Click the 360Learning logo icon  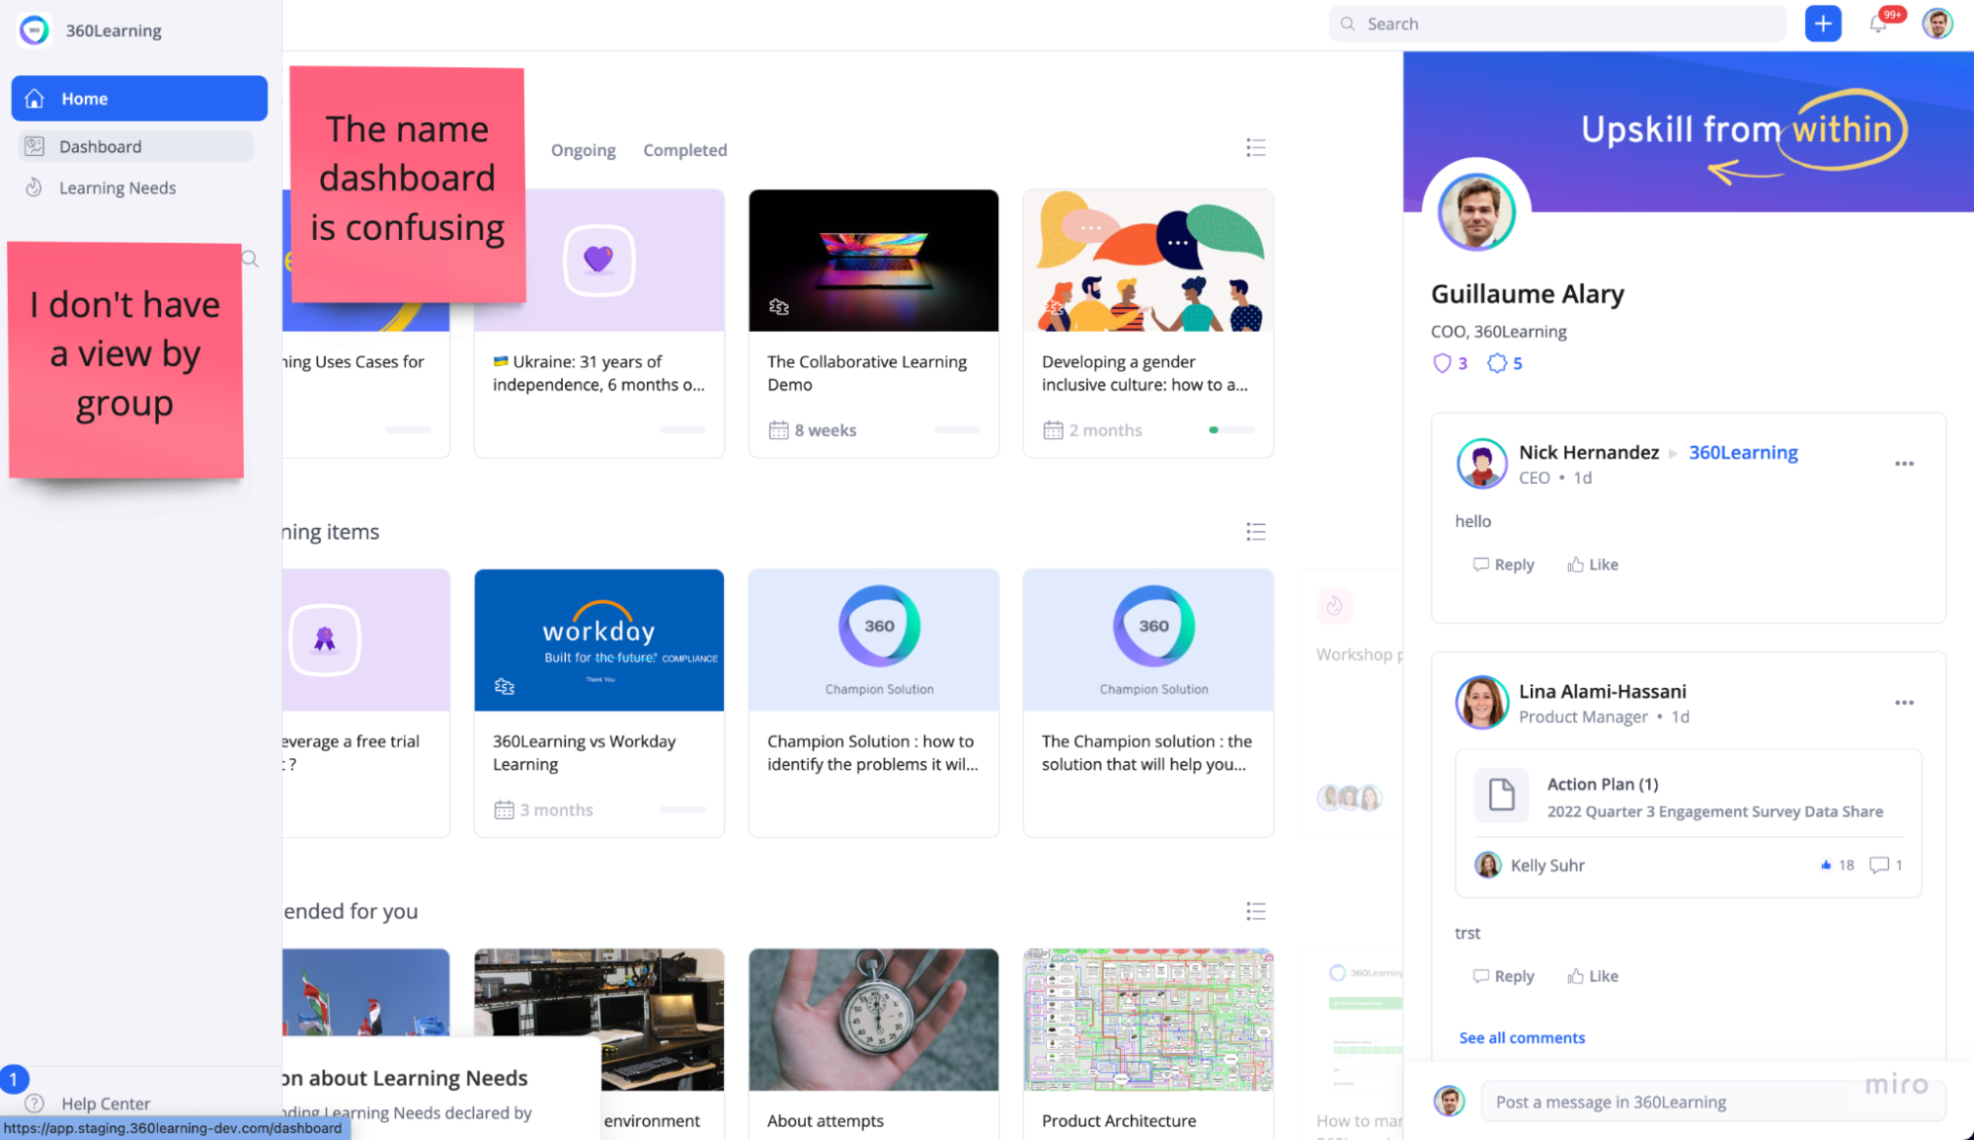pyautogui.click(x=35, y=31)
